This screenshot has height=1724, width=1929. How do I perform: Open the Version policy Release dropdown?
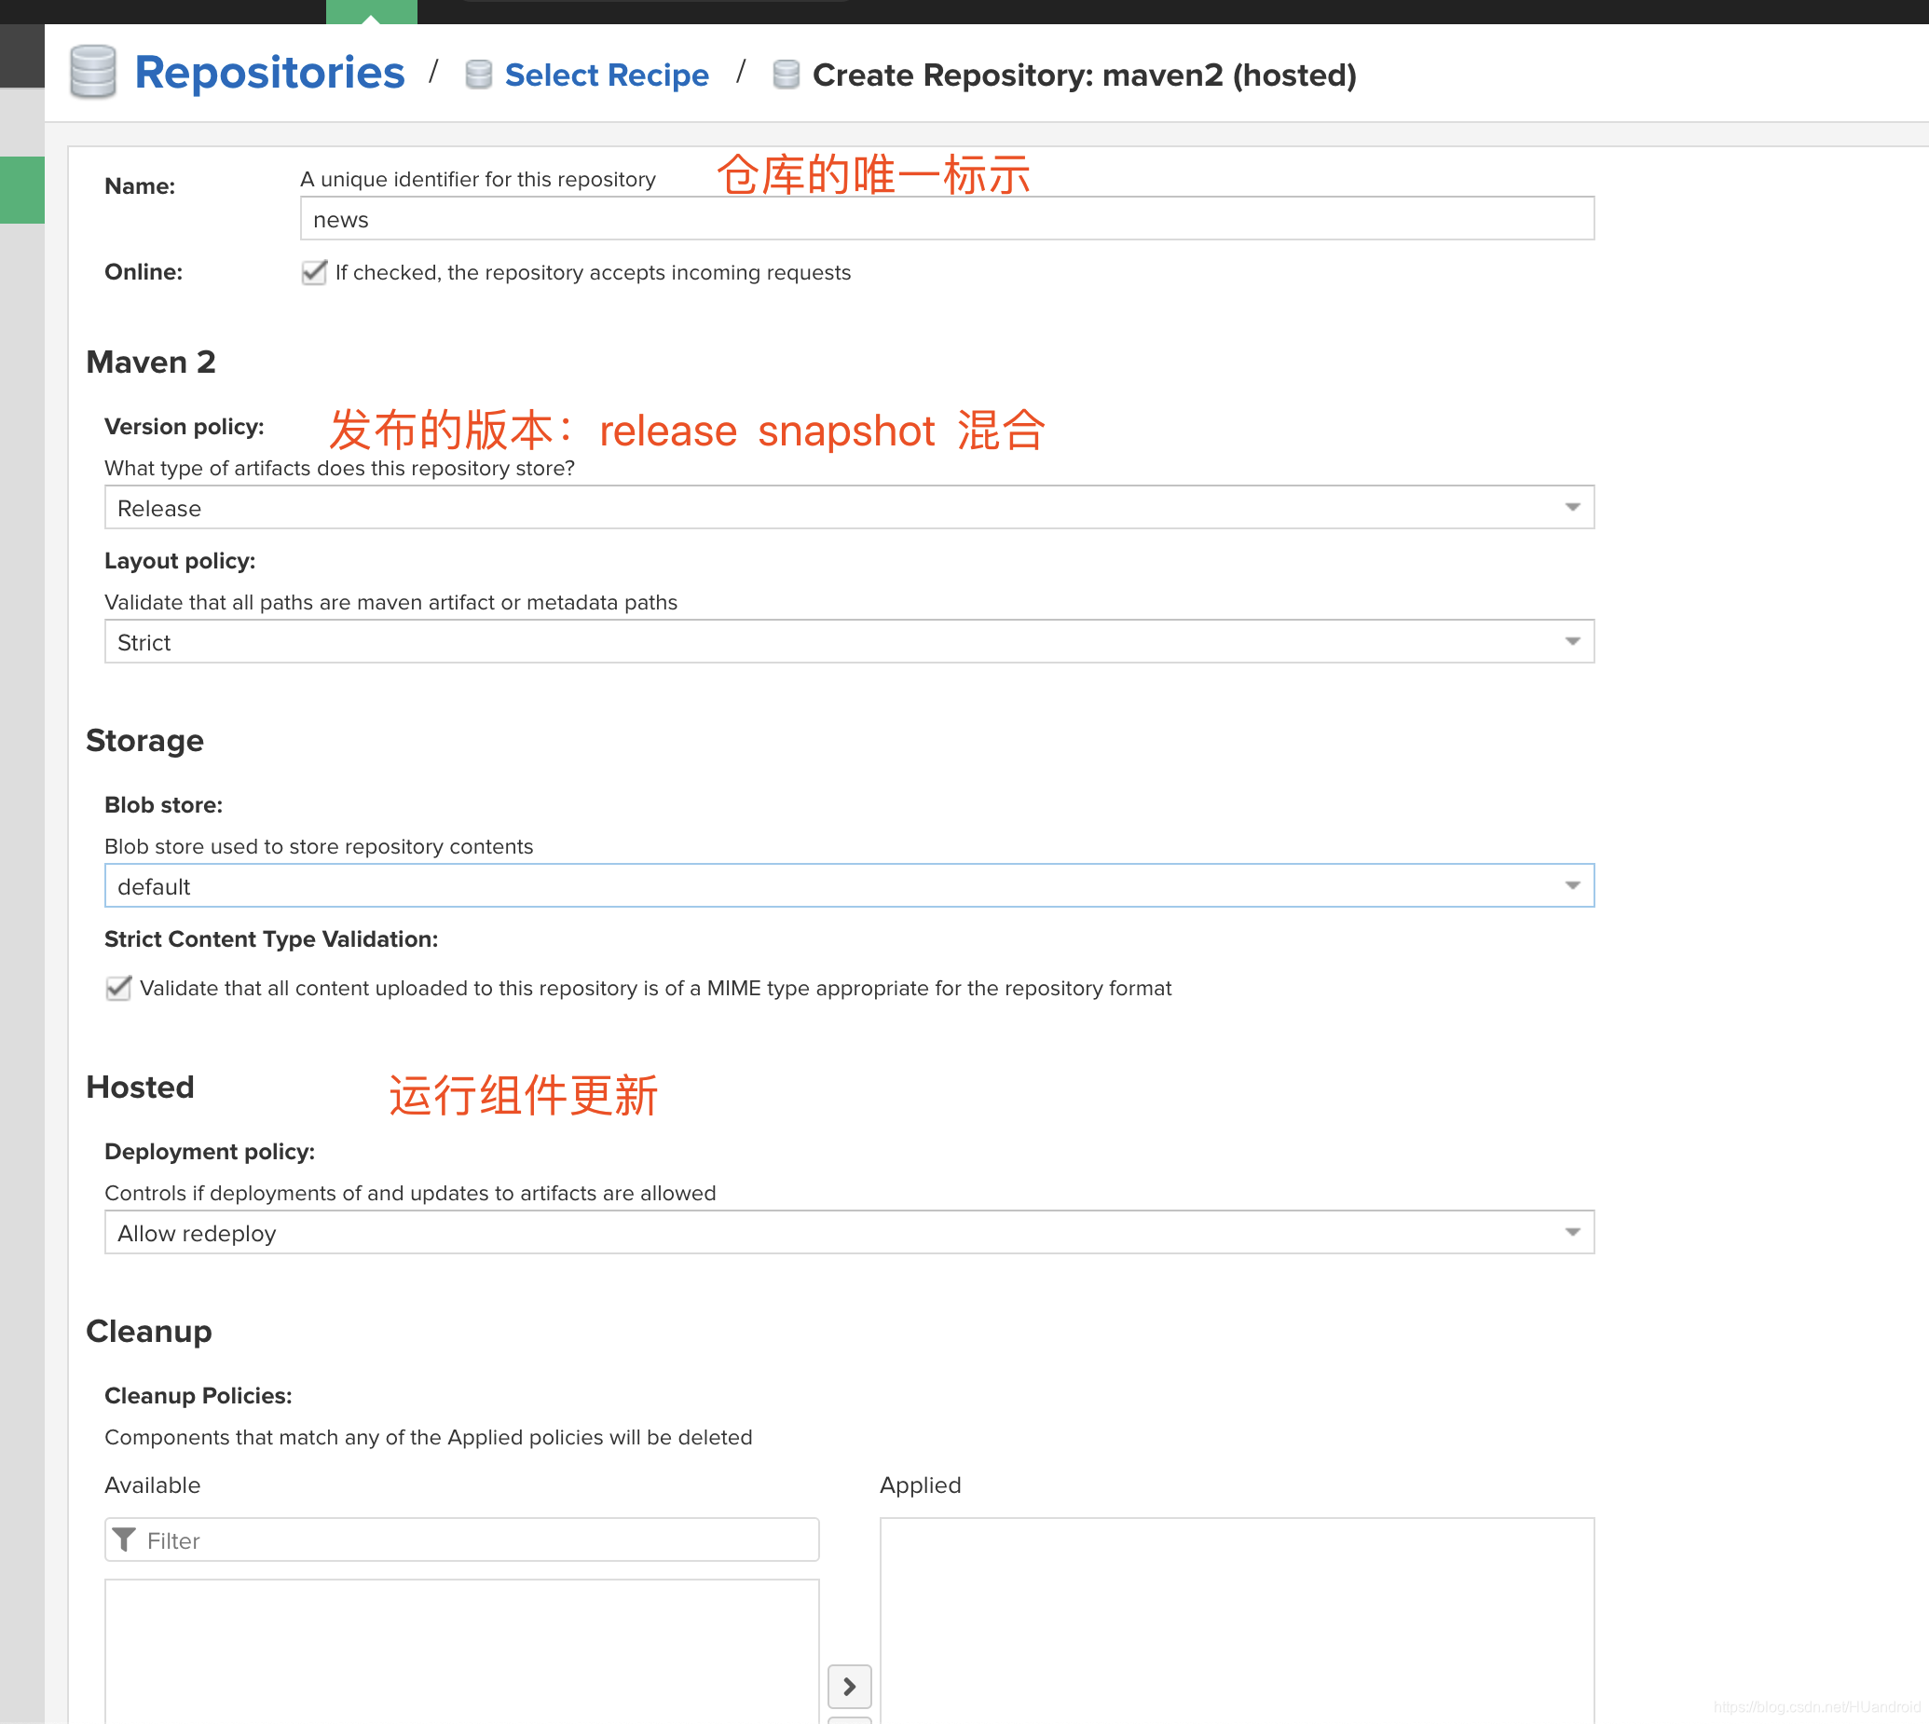849,508
